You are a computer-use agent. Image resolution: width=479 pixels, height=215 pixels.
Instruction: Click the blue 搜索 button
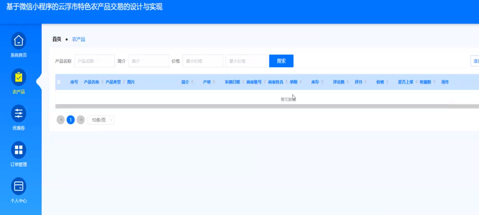[281, 61]
